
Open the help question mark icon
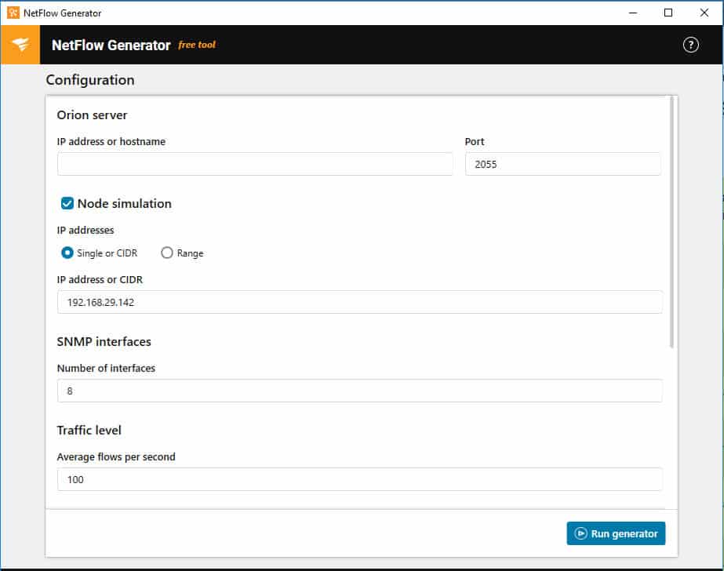tap(690, 45)
